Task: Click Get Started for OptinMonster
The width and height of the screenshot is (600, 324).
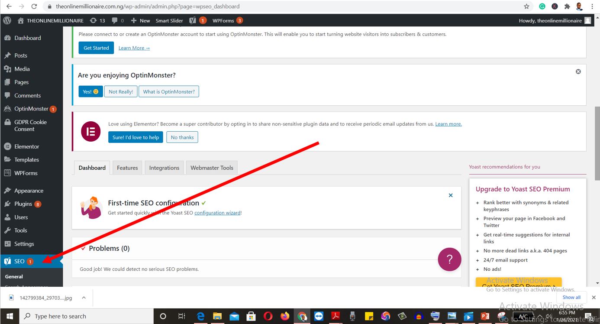Action: [96, 48]
